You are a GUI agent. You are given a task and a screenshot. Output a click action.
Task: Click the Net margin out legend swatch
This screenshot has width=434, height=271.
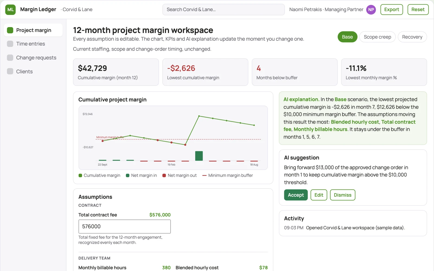point(164,175)
